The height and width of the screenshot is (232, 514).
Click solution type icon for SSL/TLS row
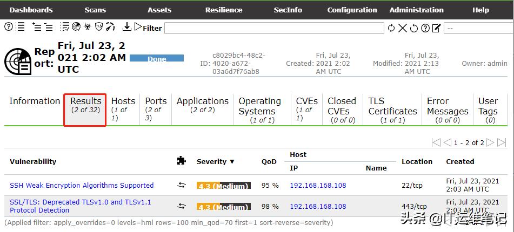[181, 206]
